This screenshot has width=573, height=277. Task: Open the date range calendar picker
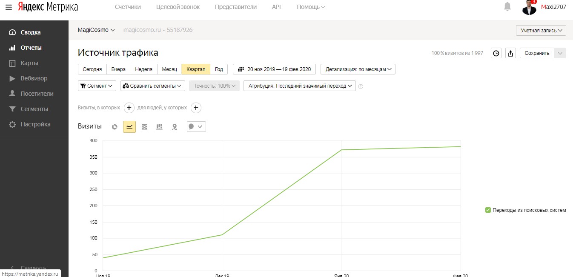[x=275, y=69]
